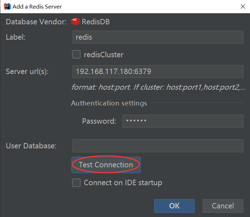Click the red RedisDB vendor icon

click(x=75, y=22)
